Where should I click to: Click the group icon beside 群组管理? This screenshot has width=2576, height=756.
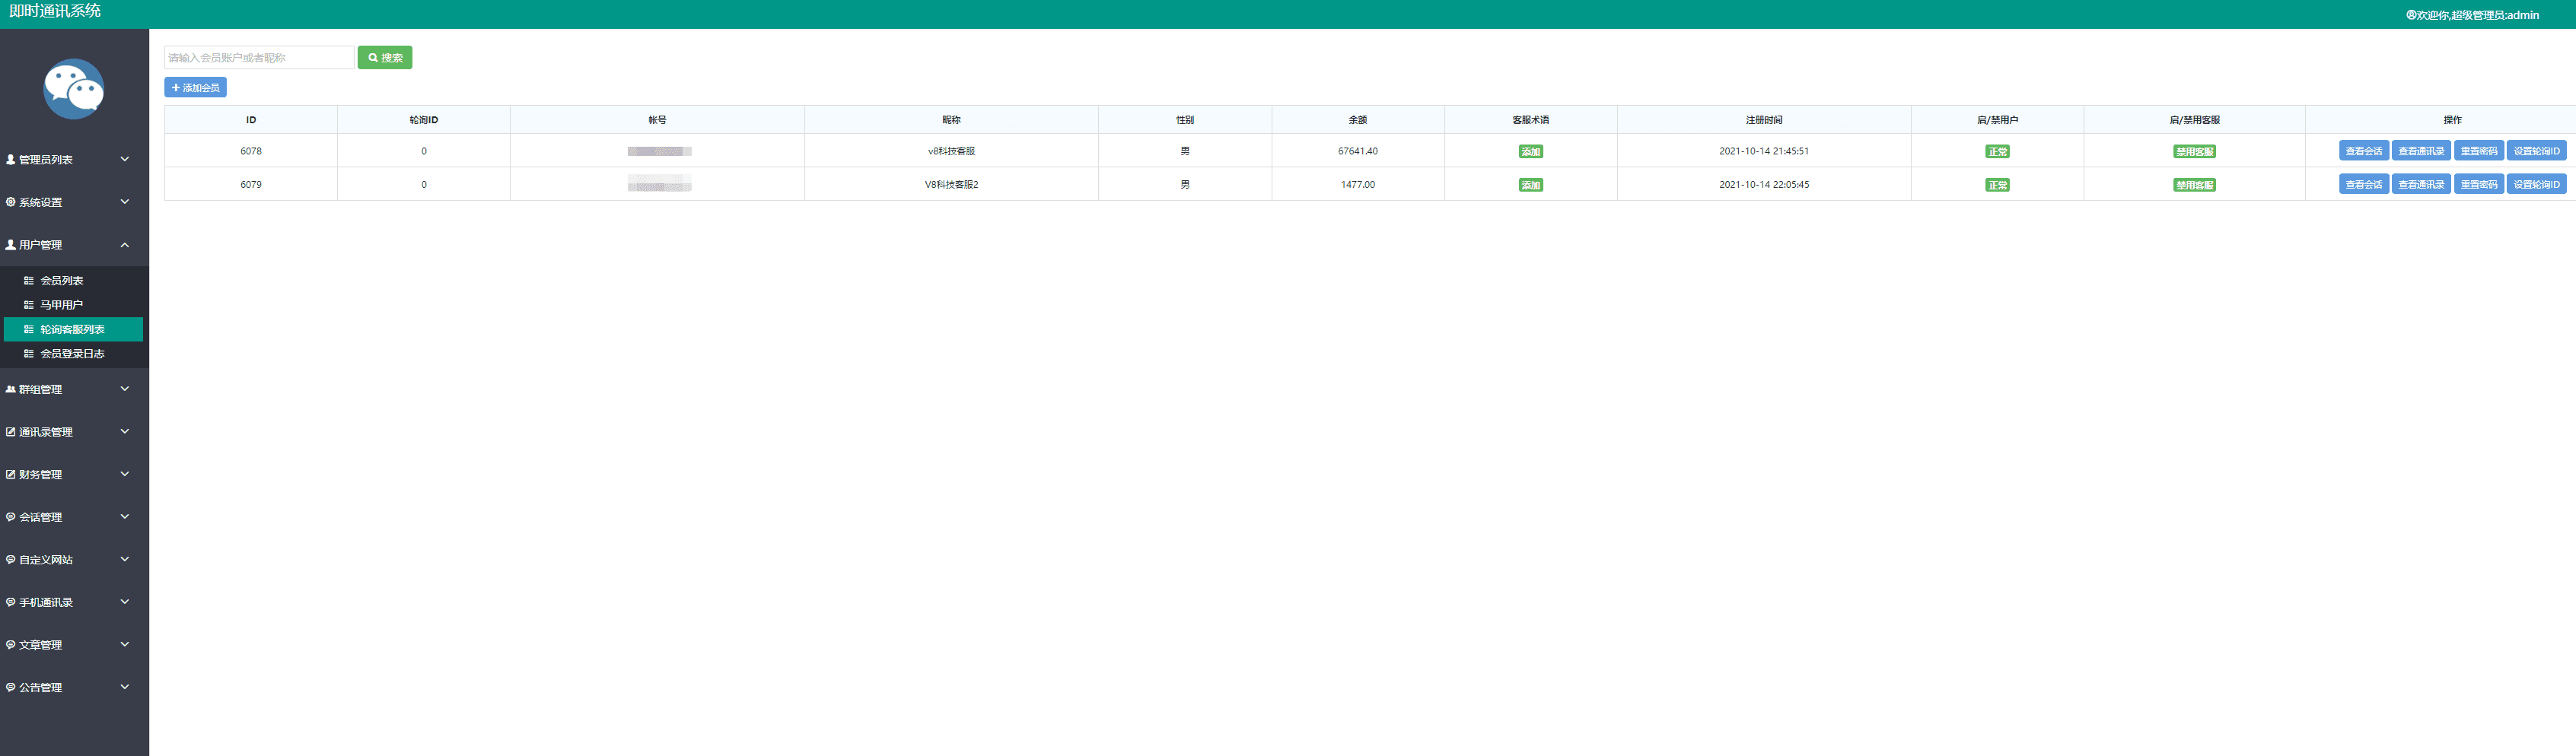coord(11,390)
